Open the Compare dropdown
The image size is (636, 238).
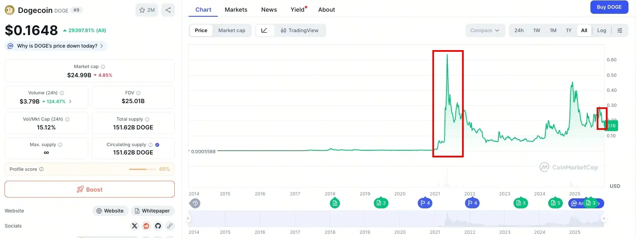tap(485, 30)
